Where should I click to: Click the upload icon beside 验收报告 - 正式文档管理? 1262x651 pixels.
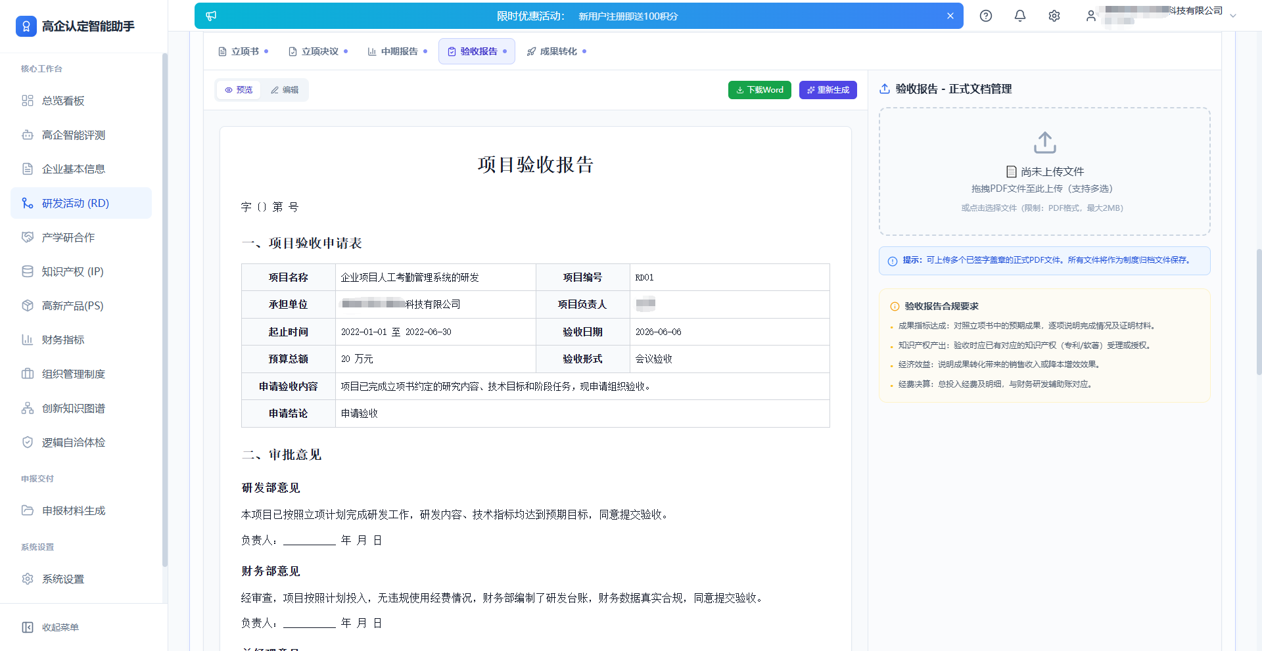pos(885,89)
